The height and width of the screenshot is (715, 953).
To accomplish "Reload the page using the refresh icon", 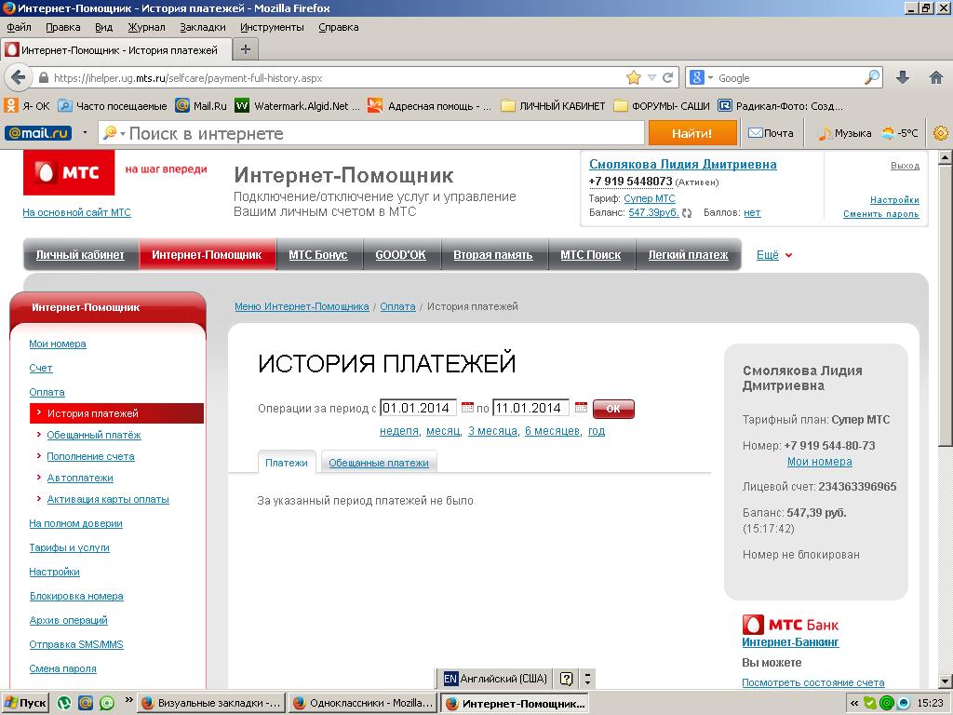I will (x=668, y=78).
